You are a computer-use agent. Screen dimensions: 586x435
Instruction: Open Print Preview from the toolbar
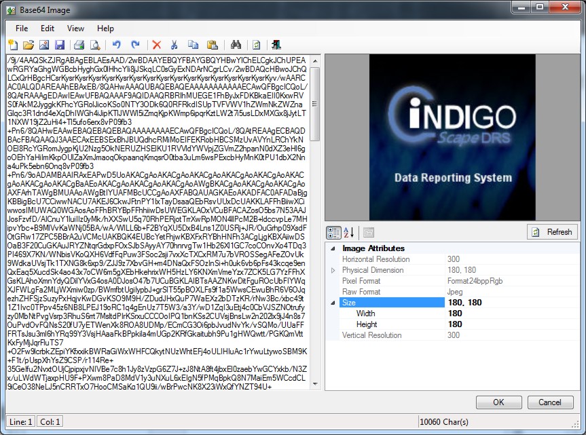(95, 45)
